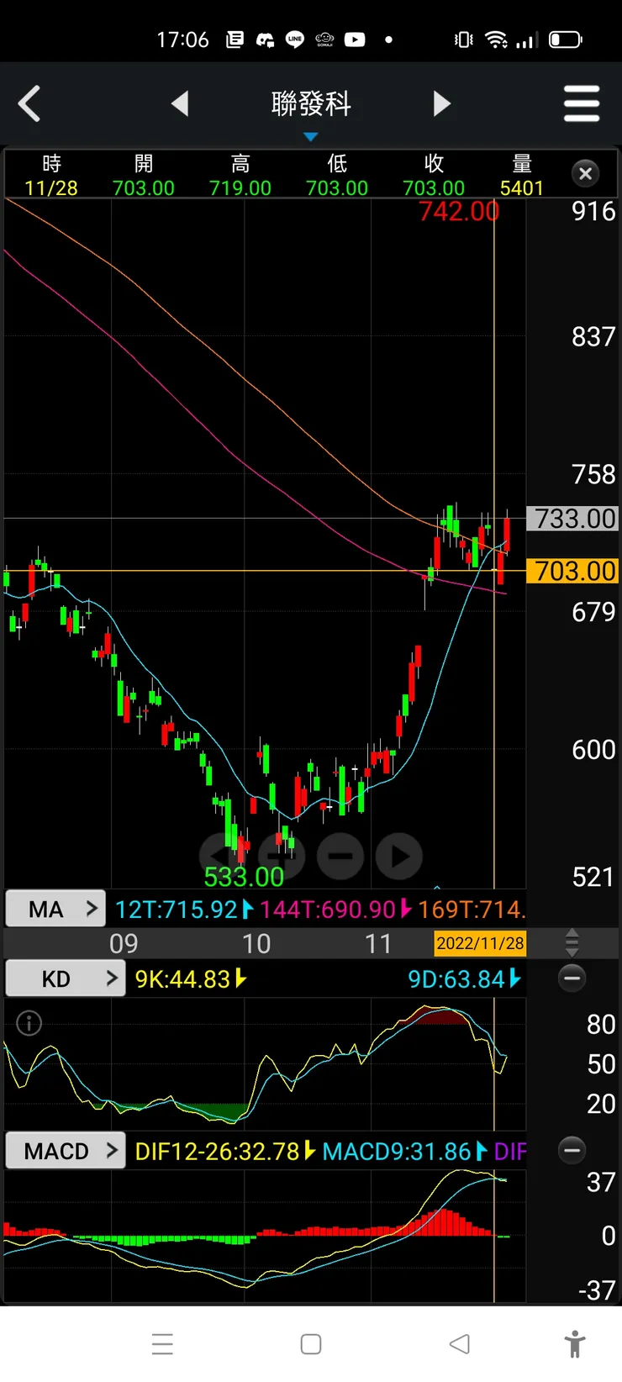Tap the overlay minus zoom button
Viewport: 622px width, 1382px height.
coord(340,856)
